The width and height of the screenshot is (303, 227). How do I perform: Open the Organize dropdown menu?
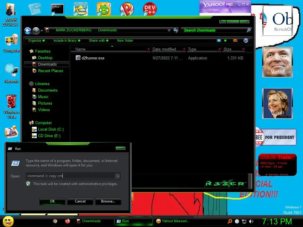(36, 40)
